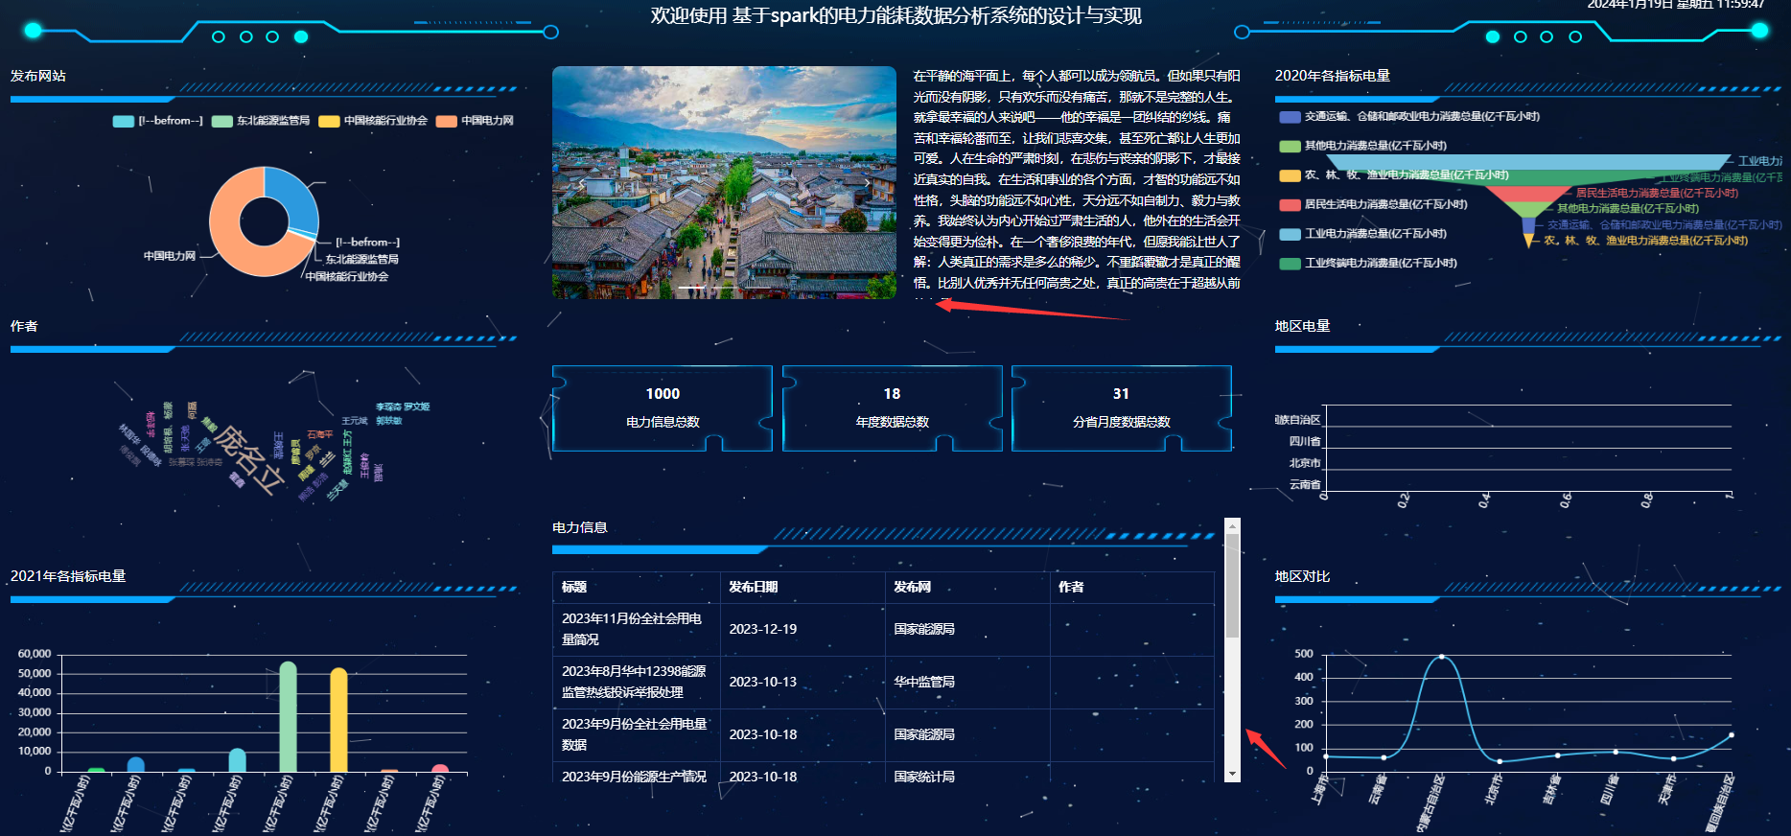This screenshot has width=1791, height=836.
Task: Click the dashboard title text at top
Action: (895, 15)
